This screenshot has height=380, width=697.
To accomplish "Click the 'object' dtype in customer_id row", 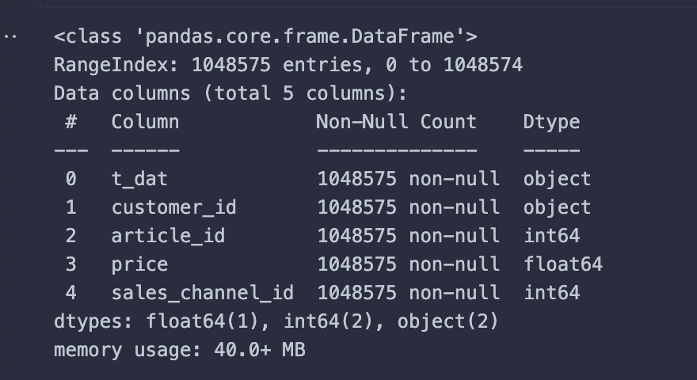I will pos(557,207).
